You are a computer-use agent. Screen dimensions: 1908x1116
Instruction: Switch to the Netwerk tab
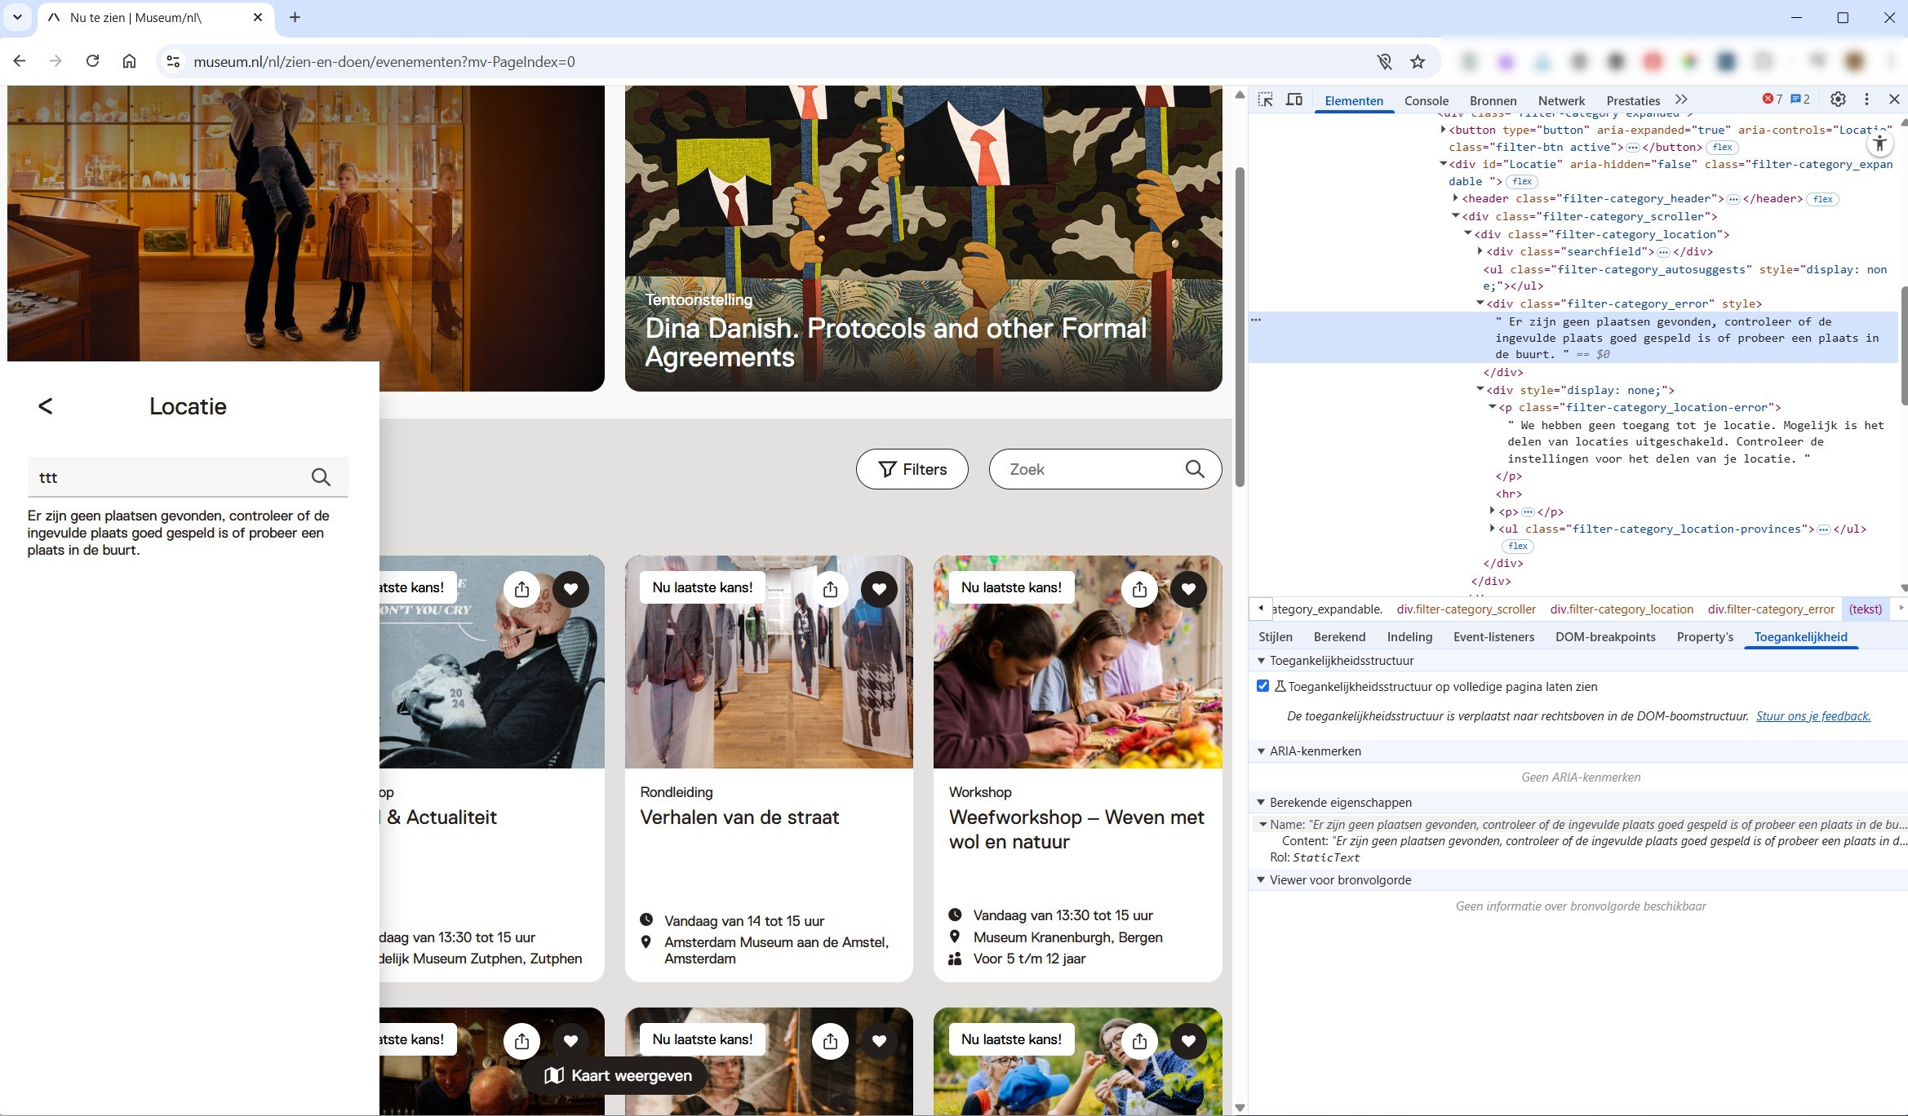point(1561,100)
